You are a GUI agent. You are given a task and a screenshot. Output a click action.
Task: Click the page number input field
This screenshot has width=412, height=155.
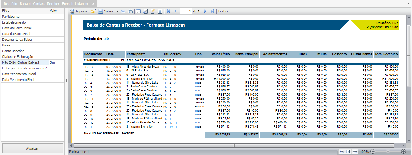click(x=186, y=11)
